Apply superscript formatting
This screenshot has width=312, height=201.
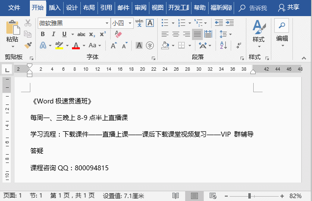103,34
